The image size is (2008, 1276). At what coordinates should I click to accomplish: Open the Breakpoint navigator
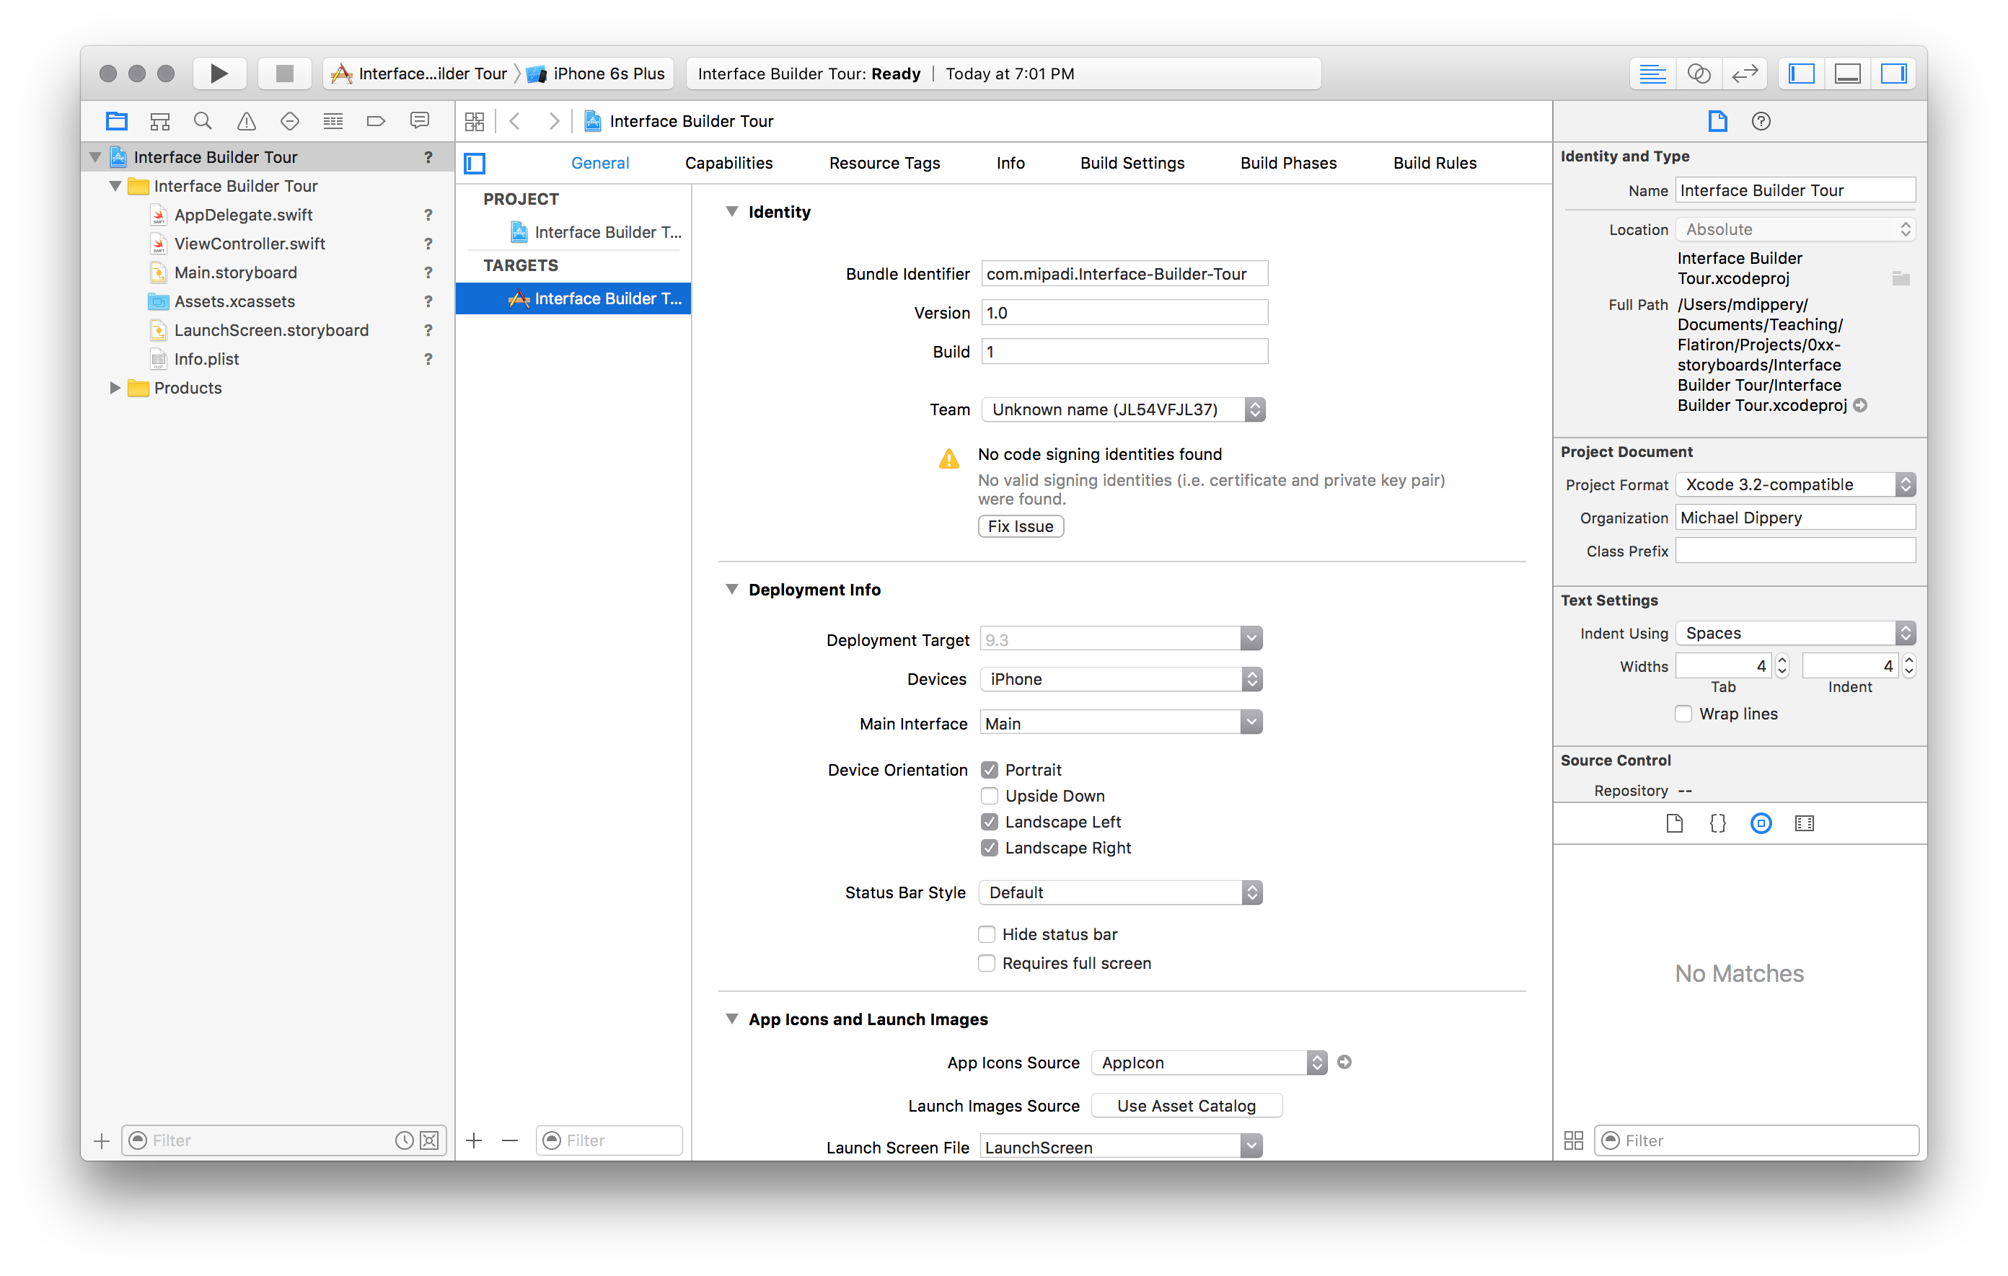[376, 121]
